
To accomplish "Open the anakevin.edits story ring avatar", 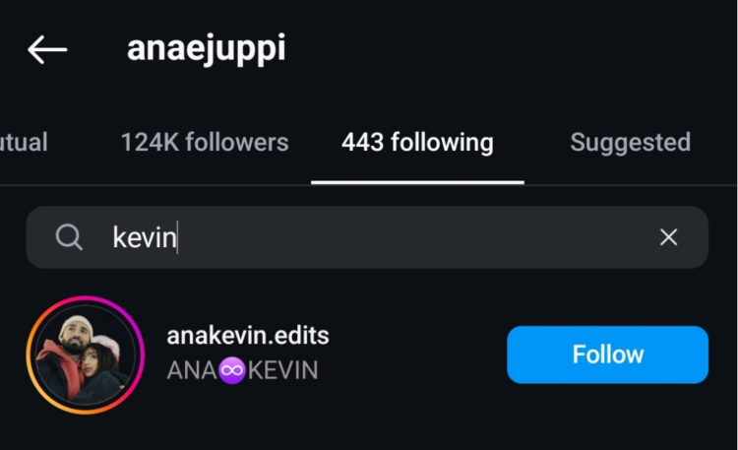I will click(x=86, y=354).
